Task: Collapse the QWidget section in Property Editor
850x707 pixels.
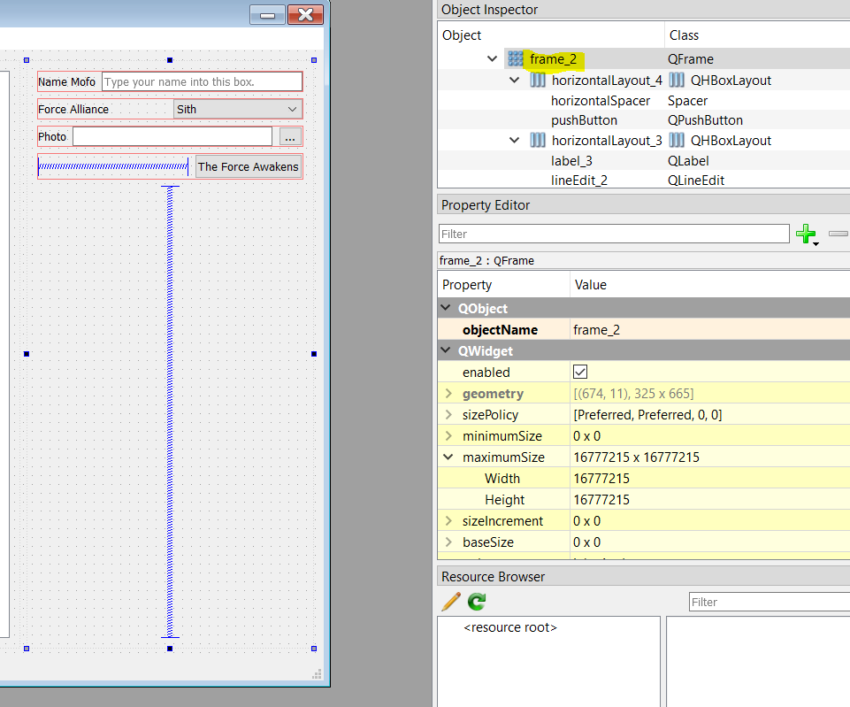Action: click(444, 350)
